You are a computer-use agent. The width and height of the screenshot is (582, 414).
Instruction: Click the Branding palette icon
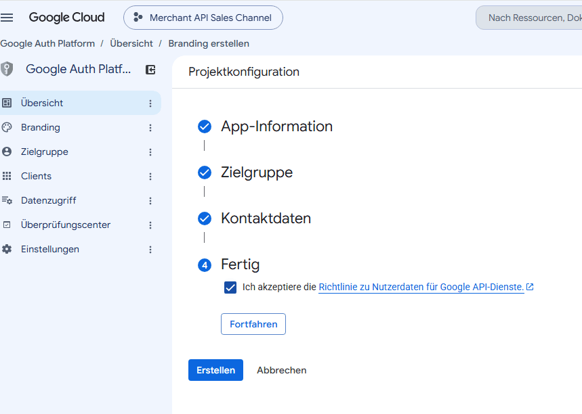[x=7, y=127]
